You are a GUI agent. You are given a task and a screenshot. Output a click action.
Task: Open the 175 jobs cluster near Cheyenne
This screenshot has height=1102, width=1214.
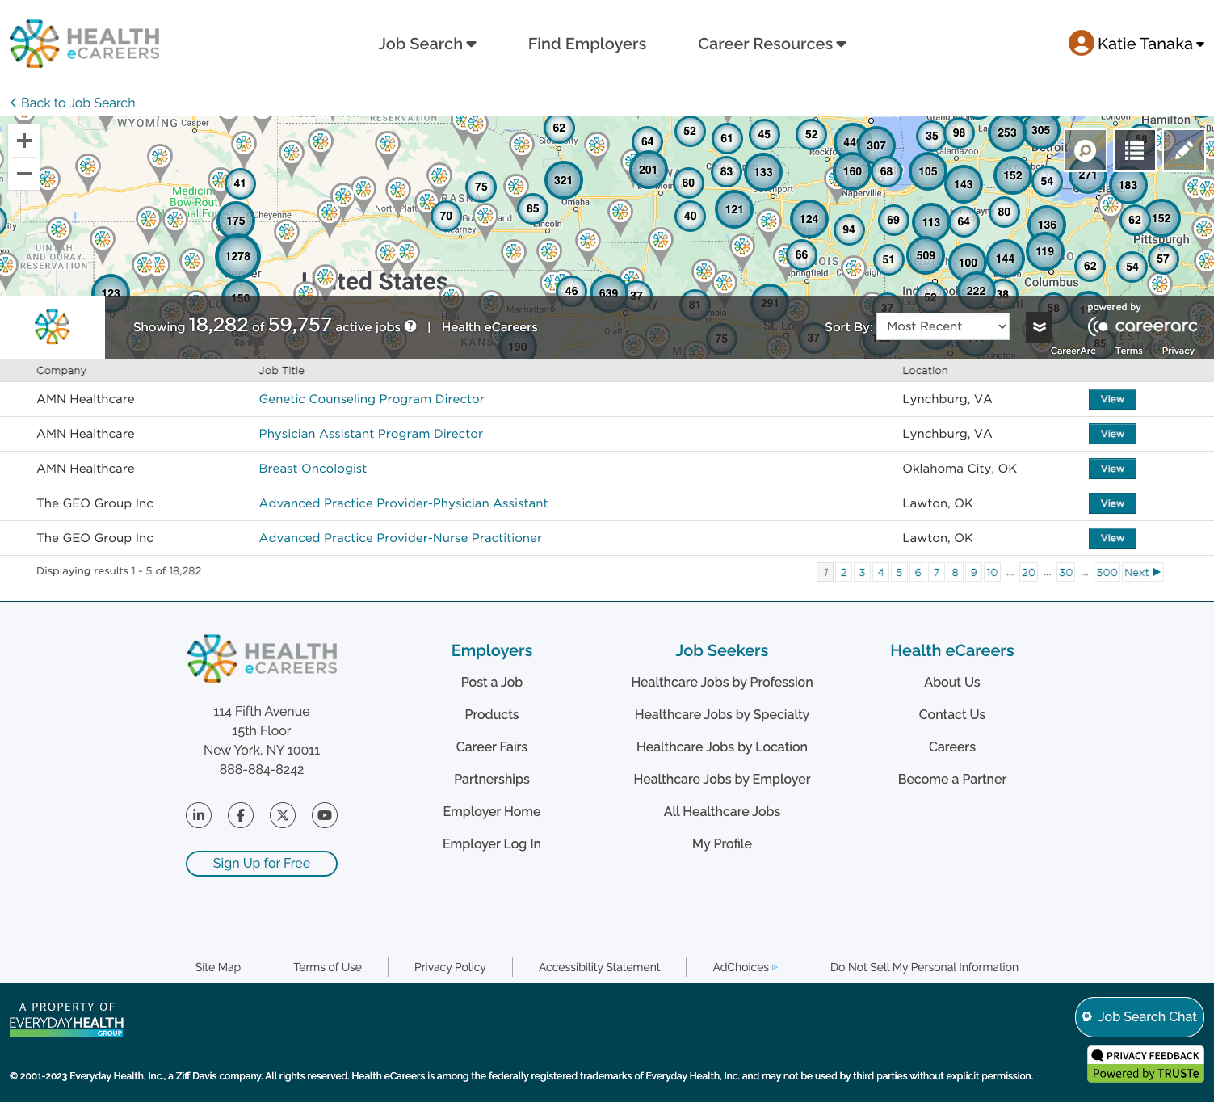click(236, 220)
